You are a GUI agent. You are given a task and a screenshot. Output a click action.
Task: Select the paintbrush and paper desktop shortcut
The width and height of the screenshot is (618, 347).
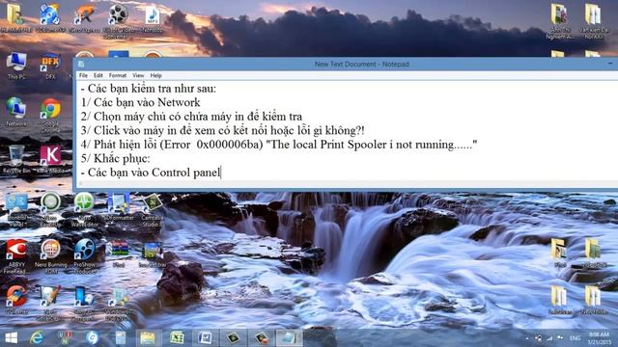pyautogui.click(x=50, y=303)
